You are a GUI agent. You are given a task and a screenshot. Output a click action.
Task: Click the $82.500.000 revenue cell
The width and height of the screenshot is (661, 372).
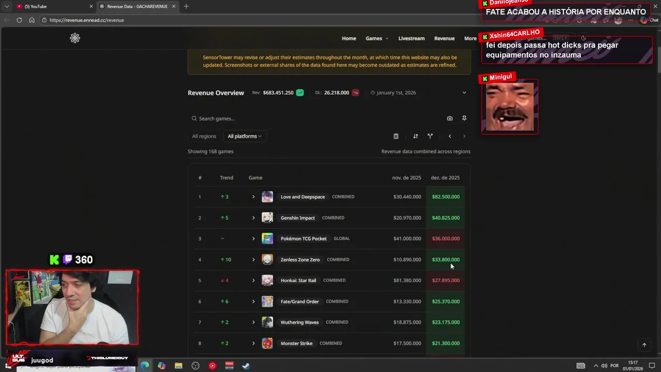click(446, 197)
